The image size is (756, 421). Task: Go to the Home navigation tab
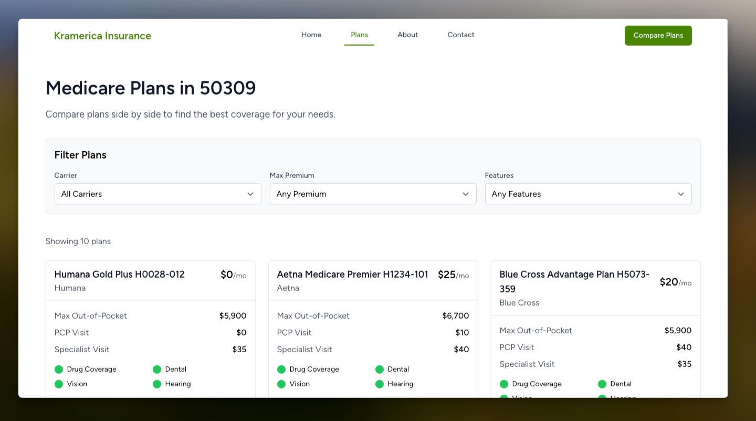pyautogui.click(x=311, y=35)
